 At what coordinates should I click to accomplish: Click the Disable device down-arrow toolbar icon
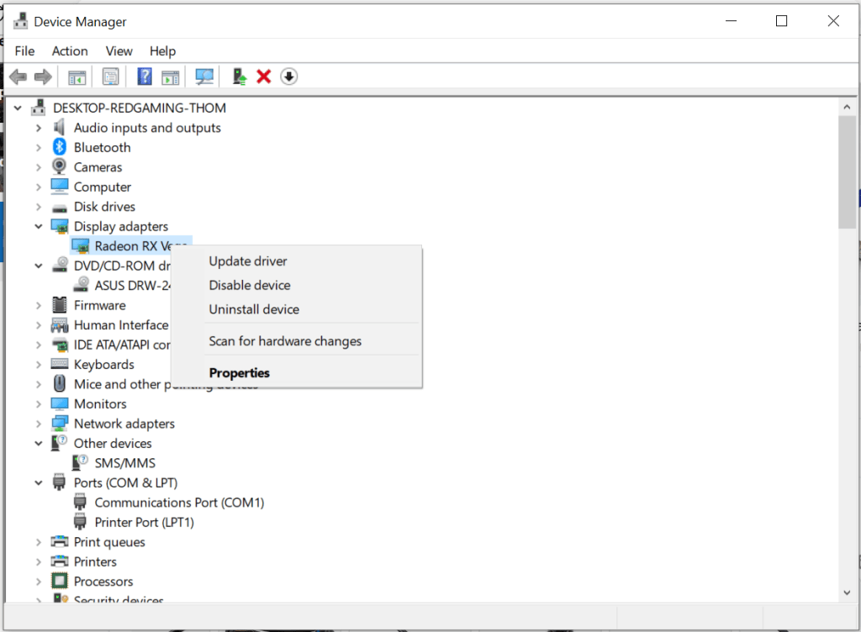pyautogui.click(x=288, y=77)
